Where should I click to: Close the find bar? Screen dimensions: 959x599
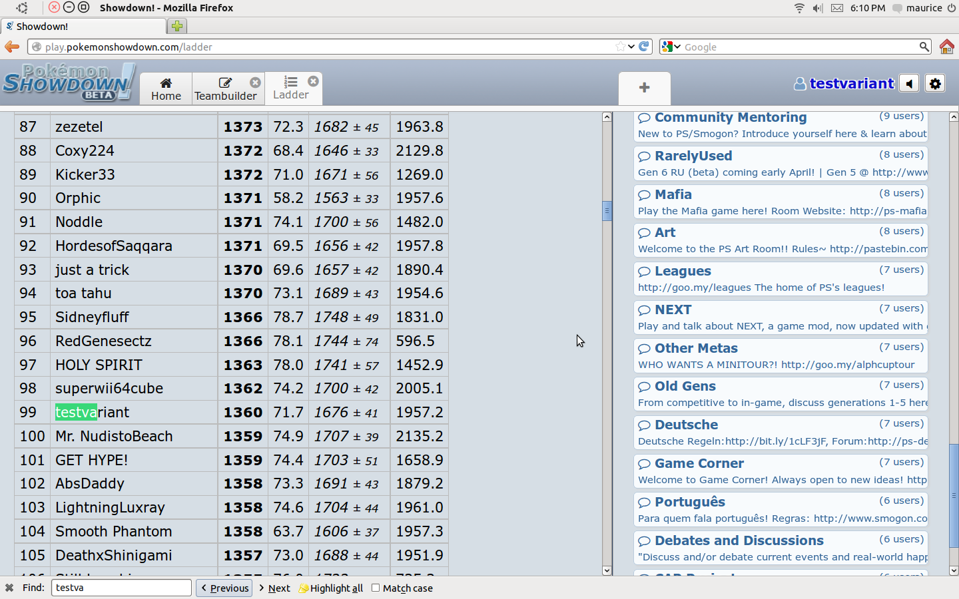[x=9, y=588]
